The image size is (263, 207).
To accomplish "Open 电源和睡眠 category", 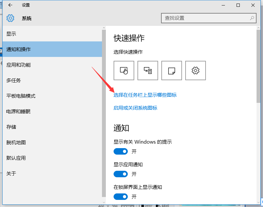I will (52, 111).
